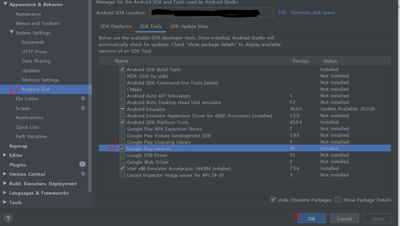The height and width of the screenshot is (226, 400).
Task: Uncheck Intel x86 Emulator Accelerator checkbox
Action: [x=122, y=168]
